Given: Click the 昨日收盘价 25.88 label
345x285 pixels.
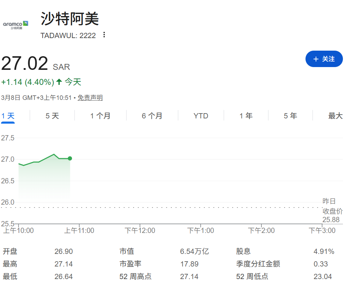Looking at the screenshot, I should 331,211.
